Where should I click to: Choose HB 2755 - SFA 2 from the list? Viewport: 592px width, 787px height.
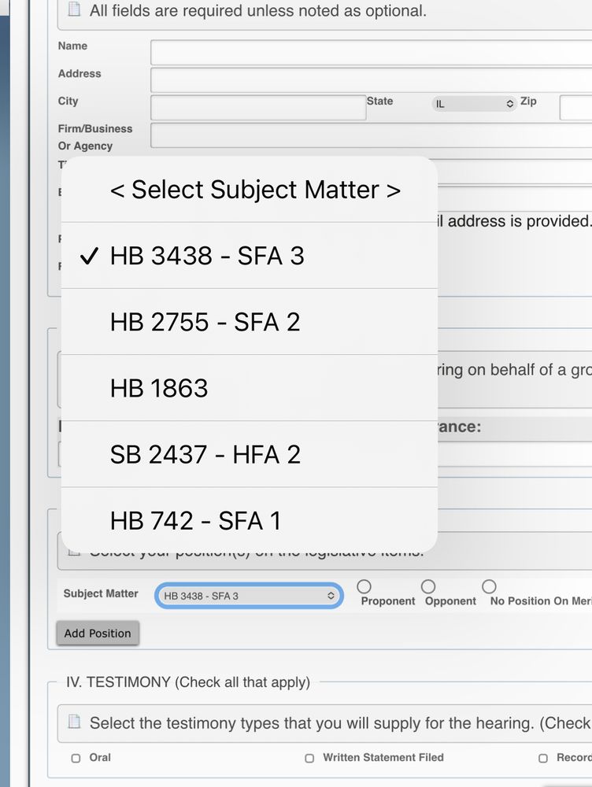(x=249, y=321)
